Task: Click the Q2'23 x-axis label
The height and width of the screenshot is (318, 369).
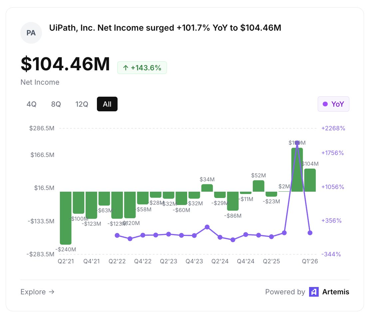Action: point(169,261)
